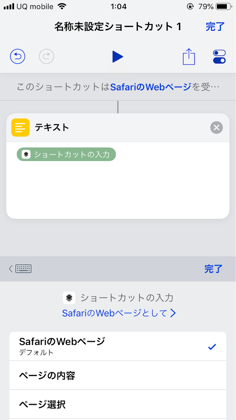Viewport: 236px width, 420px height.
Task: Tap 完了 to finish editing
Action: click(x=215, y=26)
